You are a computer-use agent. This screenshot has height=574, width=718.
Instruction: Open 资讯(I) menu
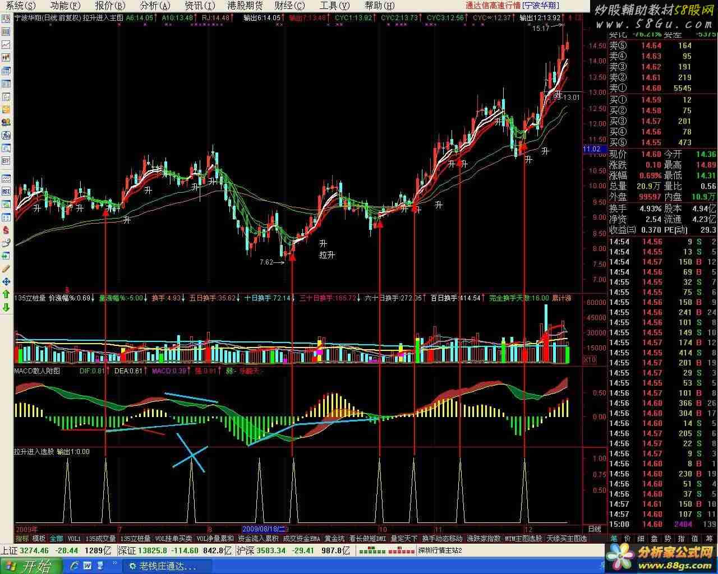click(200, 6)
